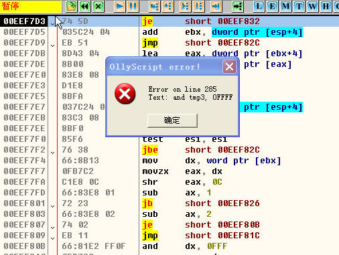Viewport: 339px width, 255px height.
Task: Click the jump target short 00EEF81C
Action: tap(222, 236)
